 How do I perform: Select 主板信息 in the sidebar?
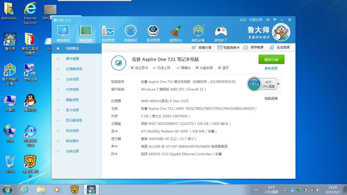pos(76,79)
